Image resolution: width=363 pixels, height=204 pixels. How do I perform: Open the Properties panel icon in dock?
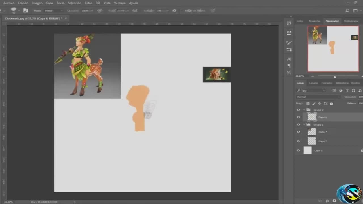289,33
